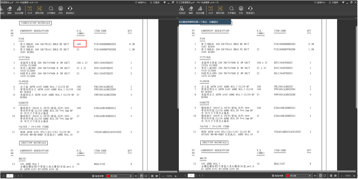Click Contact Us headset icon in right window
Image resolution: width=358 pixels, height=179 pixels.
(250, 10)
